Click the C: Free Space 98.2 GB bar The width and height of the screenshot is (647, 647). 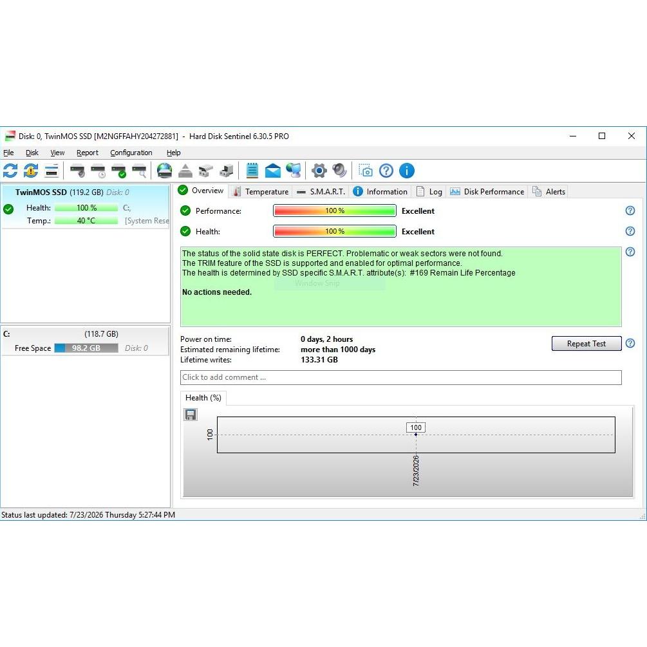point(86,348)
